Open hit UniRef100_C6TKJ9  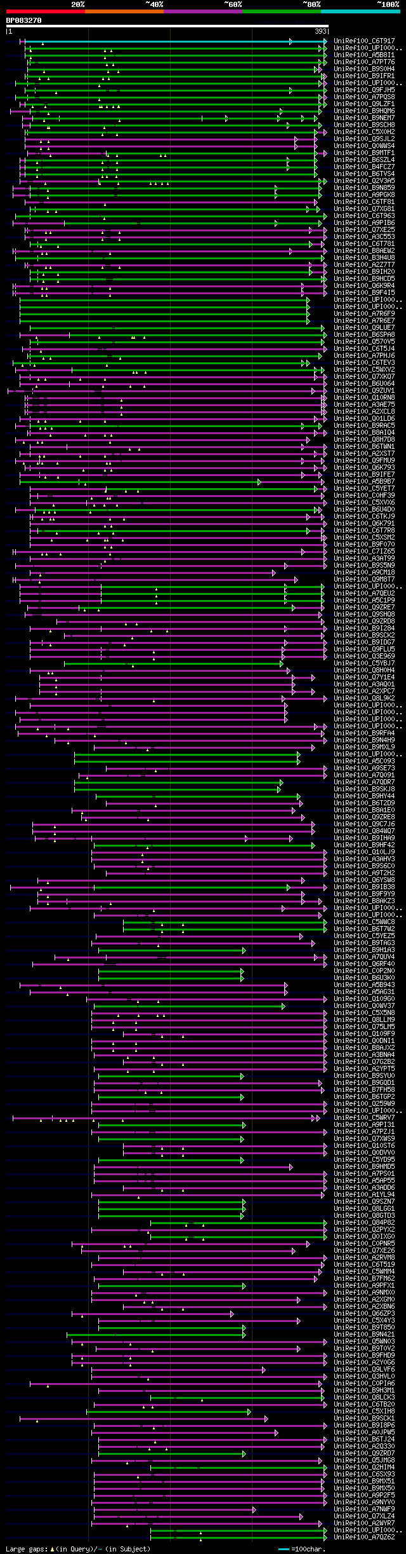(x=365, y=517)
